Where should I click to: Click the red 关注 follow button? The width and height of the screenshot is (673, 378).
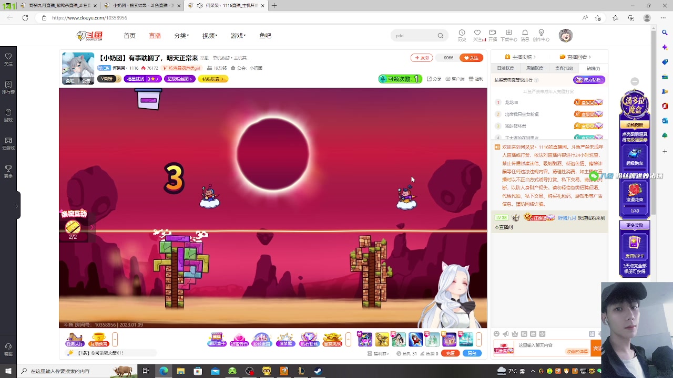(x=471, y=58)
